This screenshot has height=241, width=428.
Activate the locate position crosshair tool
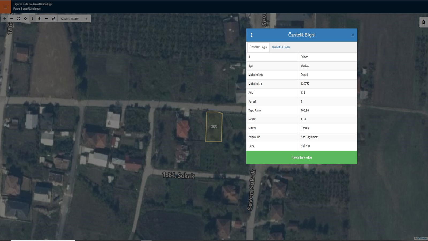pos(25,18)
